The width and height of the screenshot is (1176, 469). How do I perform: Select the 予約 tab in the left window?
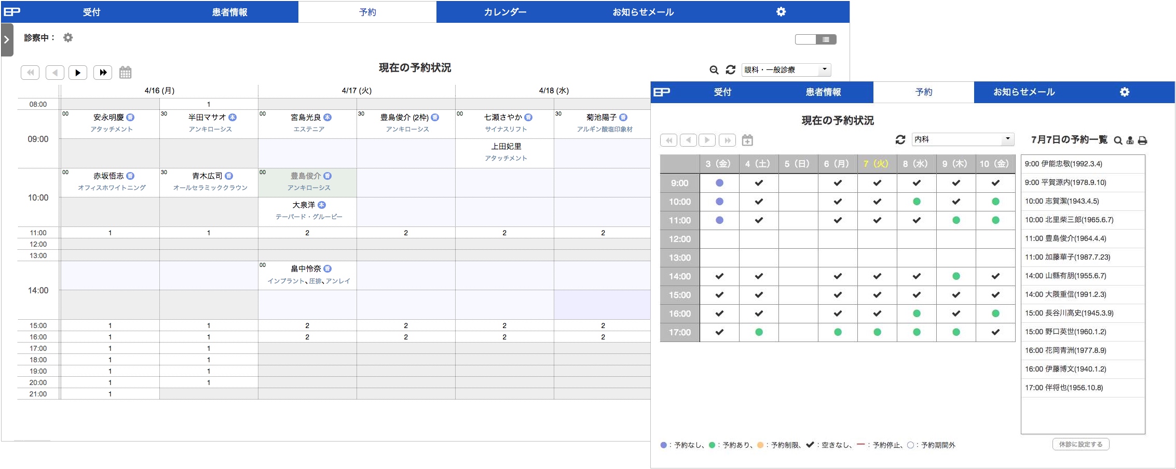367,12
